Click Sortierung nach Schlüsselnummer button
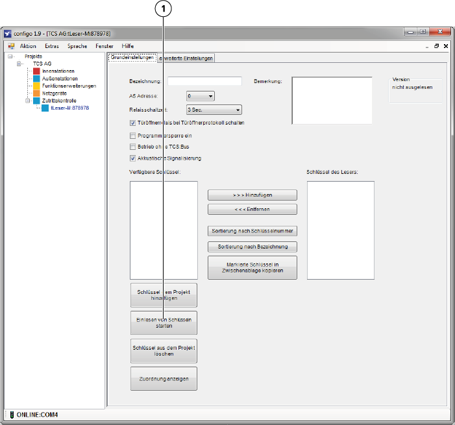The image size is (455, 425). [252, 231]
